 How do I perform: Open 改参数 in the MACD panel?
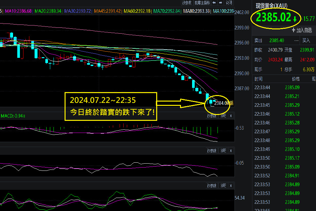[x=212, y=116]
